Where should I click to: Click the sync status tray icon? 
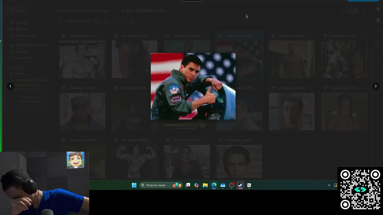pyautogui.click(x=336, y=185)
